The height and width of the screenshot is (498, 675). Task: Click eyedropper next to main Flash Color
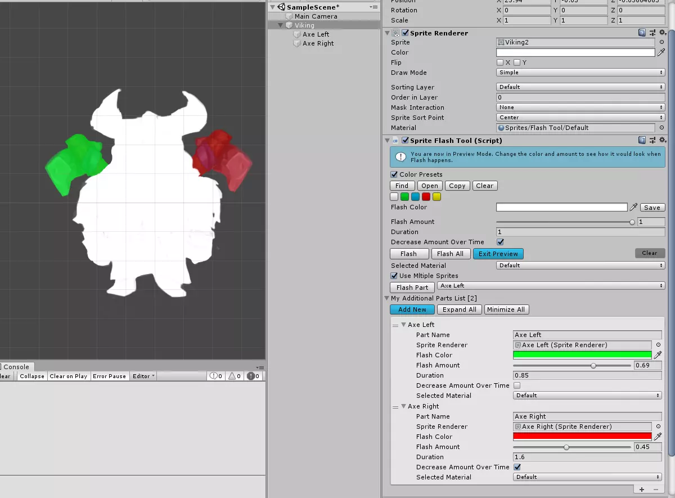(633, 207)
